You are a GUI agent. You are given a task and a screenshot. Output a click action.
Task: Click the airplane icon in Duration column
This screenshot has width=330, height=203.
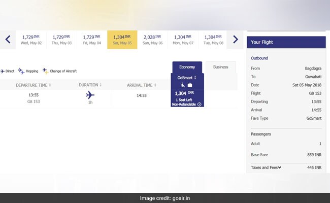[90, 95]
